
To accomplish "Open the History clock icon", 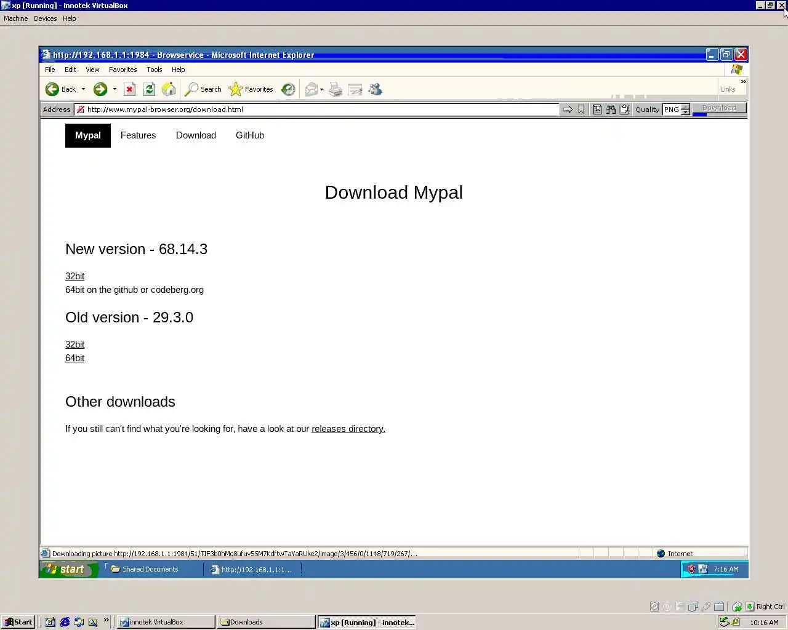I will coord(288,89).
